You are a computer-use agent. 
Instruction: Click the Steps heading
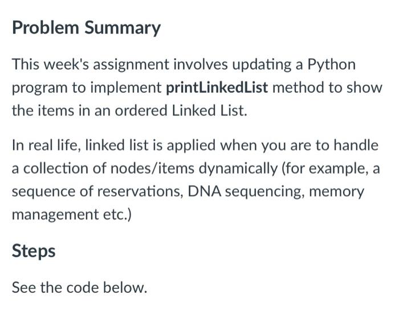point(34,251)
